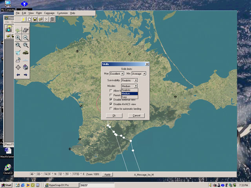Cancel the Skills dialog
This screenshot has height=188, width=251.
coord(136,116)
